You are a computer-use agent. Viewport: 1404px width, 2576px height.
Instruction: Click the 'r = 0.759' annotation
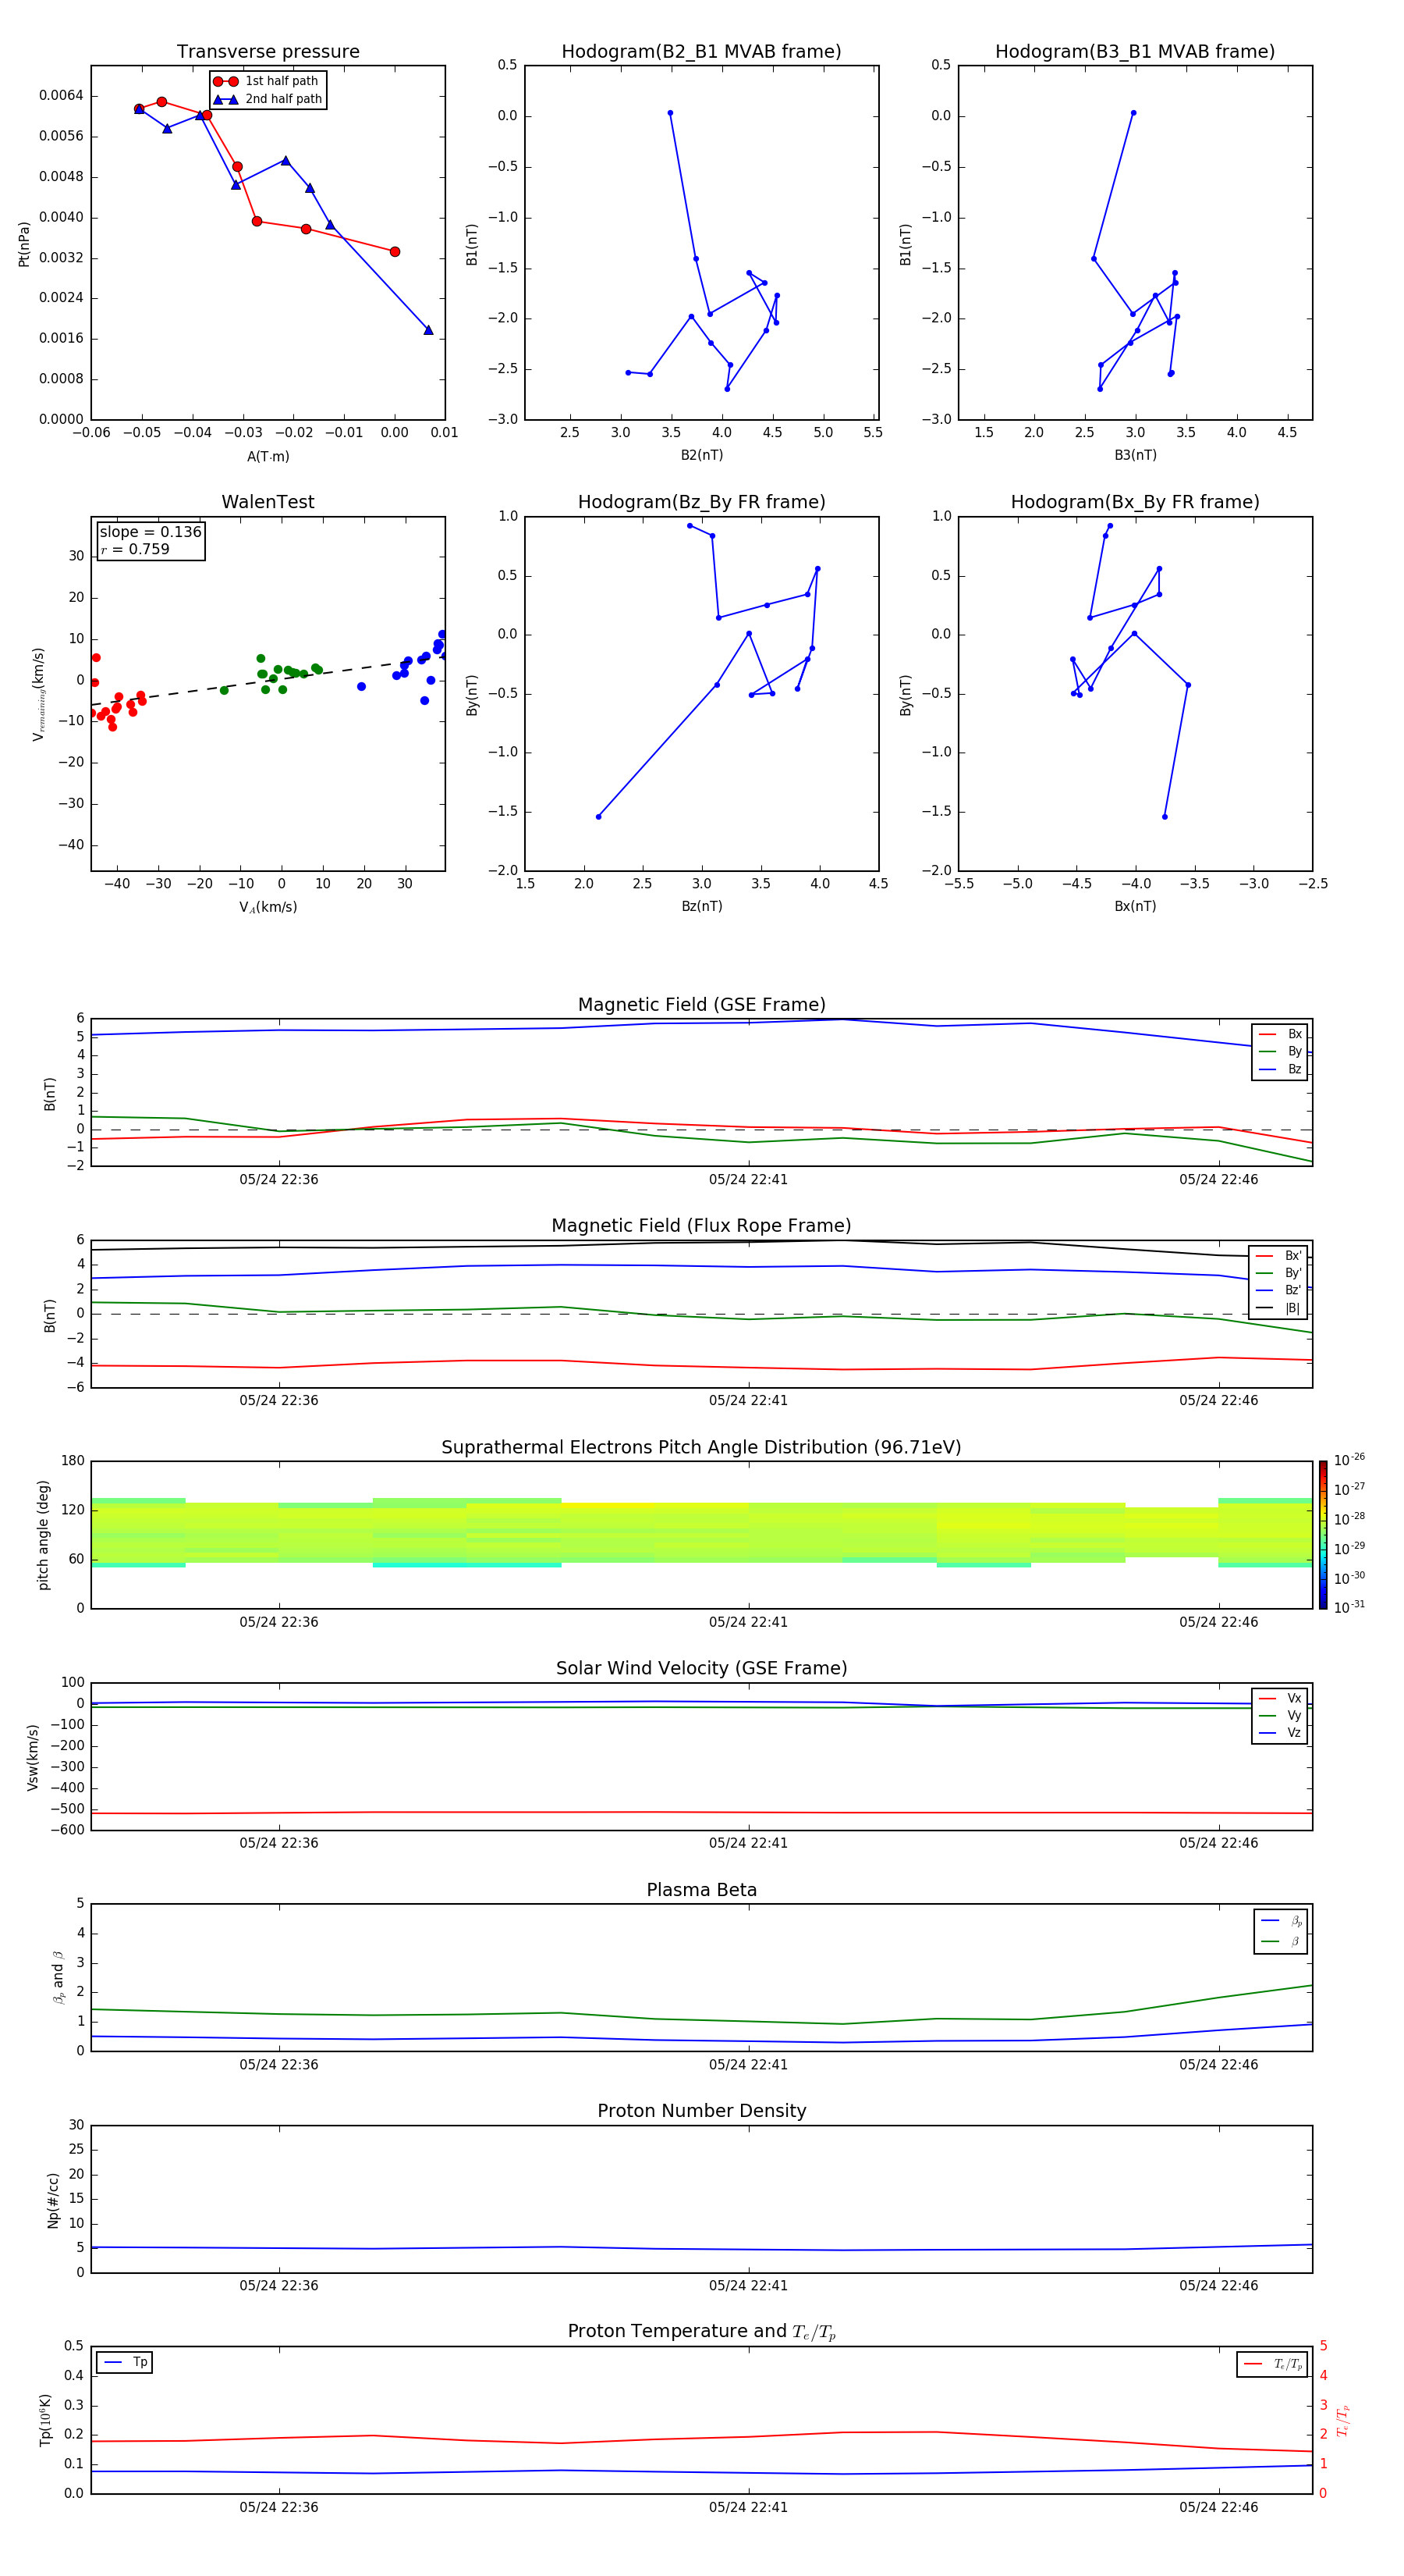pos(135,549)
